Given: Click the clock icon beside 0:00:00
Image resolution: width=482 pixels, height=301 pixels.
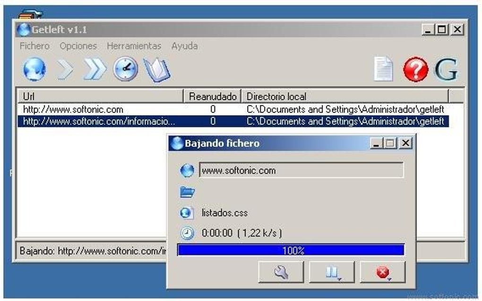Looking at the screenshot, I should click(x=187, y=233).
